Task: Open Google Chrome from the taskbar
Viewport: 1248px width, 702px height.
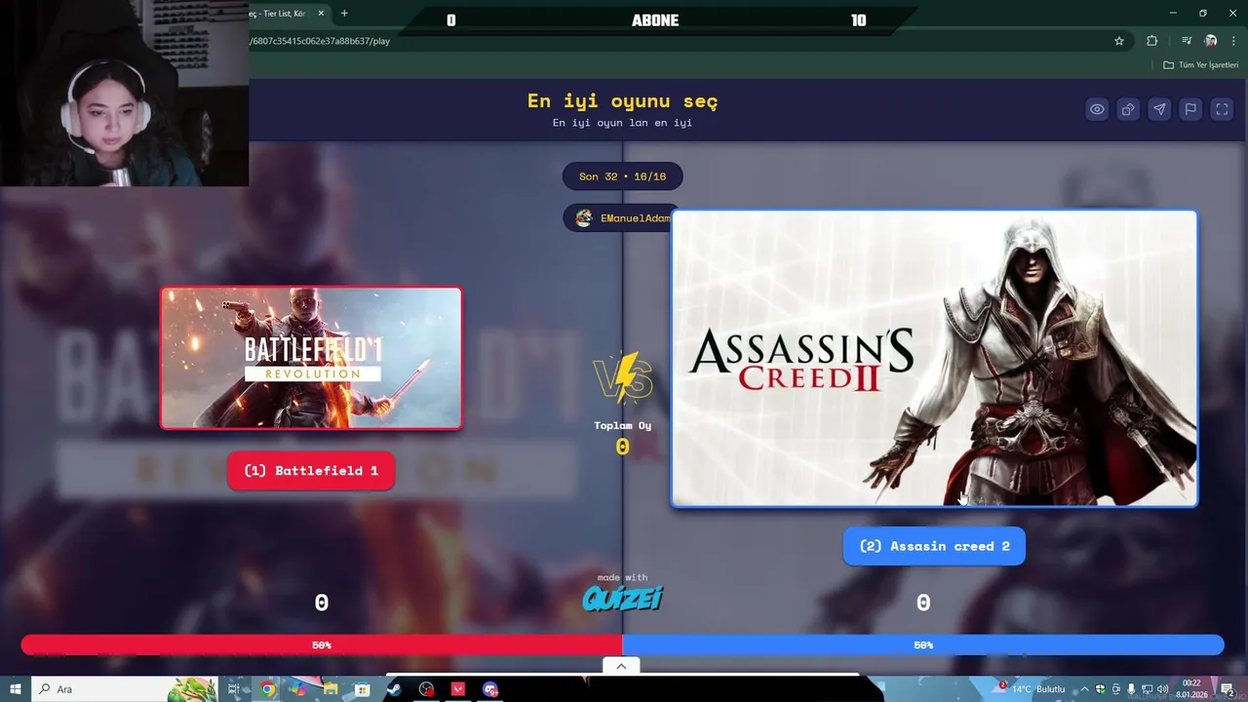Action: (267, 689)
